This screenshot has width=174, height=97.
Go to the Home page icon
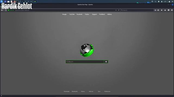pyautogui.click(x=165, y=10)
